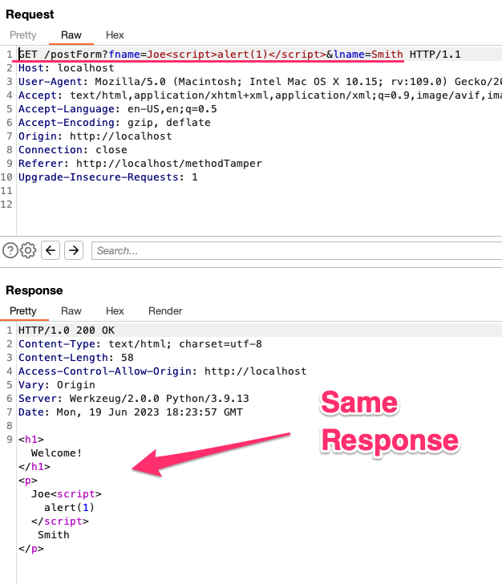This screenshot has width=502, height=584.
Task: Click the Accept: text/html header line
Action: 260,95
